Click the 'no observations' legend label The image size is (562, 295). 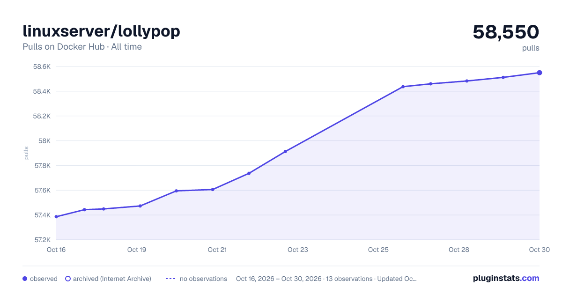pyautogui.click(x=203, y=279)
